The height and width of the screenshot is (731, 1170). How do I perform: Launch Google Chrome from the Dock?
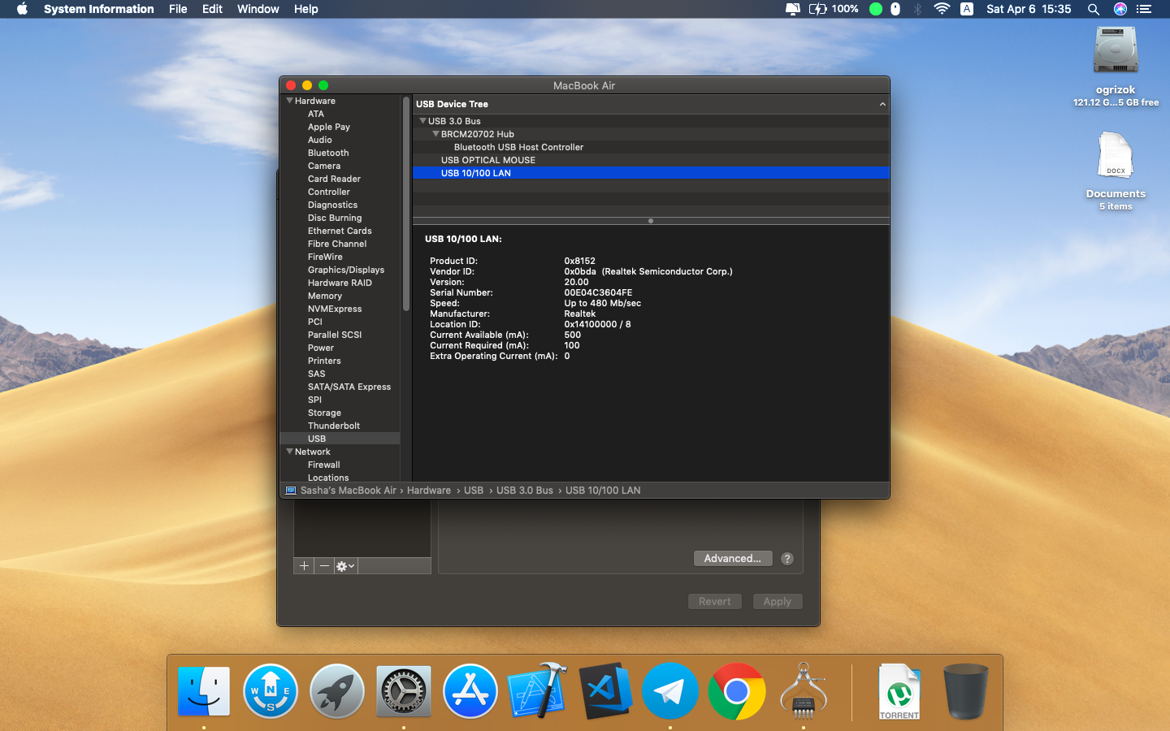click(x=737, y=691)
